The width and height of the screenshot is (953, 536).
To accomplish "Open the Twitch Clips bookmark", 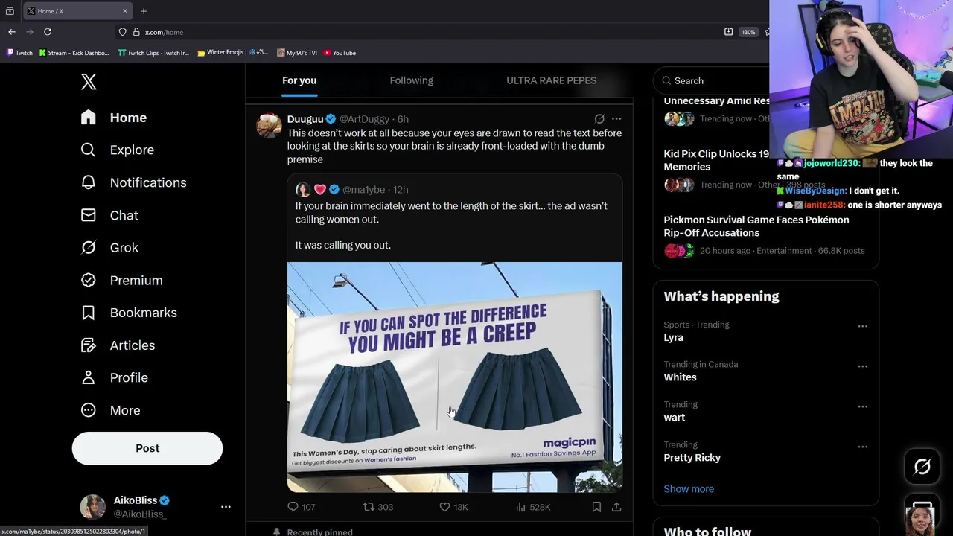I will pos(153,53).
